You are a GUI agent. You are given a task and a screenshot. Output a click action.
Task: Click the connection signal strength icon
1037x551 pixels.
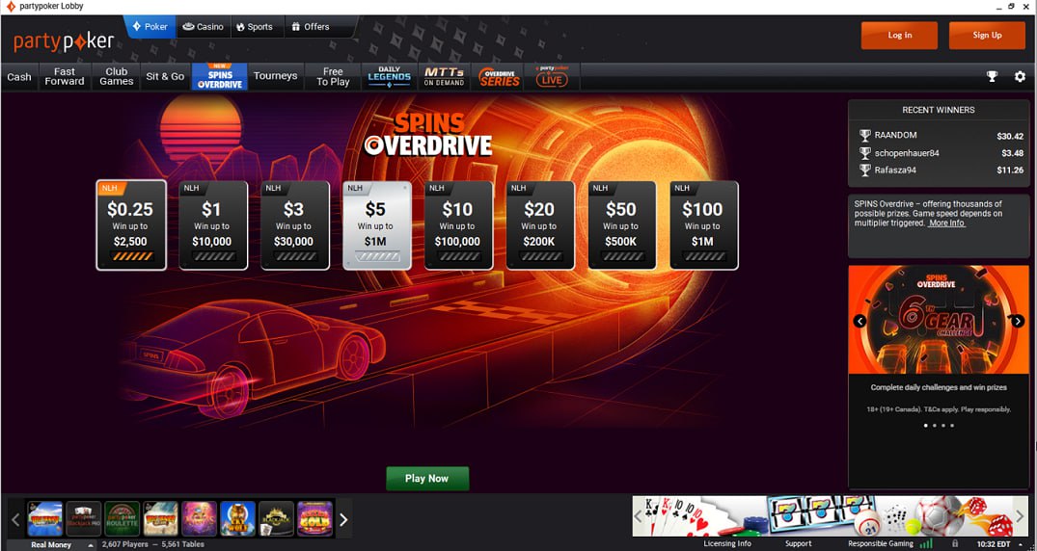click(927, 543)
